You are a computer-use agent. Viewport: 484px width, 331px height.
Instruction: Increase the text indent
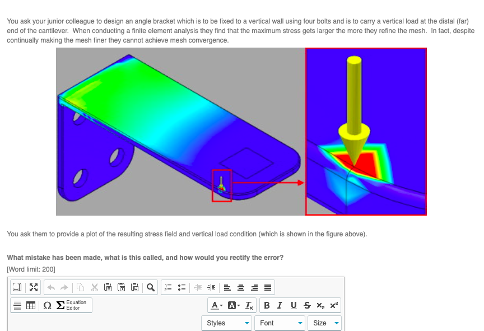[x=212, y=287]
